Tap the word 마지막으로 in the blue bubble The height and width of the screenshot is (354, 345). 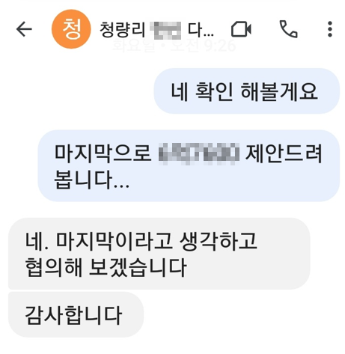click(x=103, y=153)
